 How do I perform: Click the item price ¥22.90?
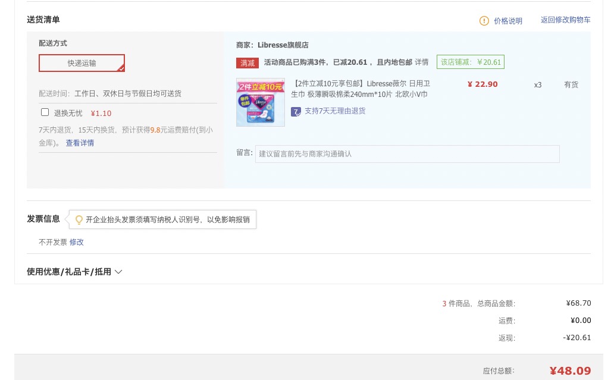click(x=482, y=84)
